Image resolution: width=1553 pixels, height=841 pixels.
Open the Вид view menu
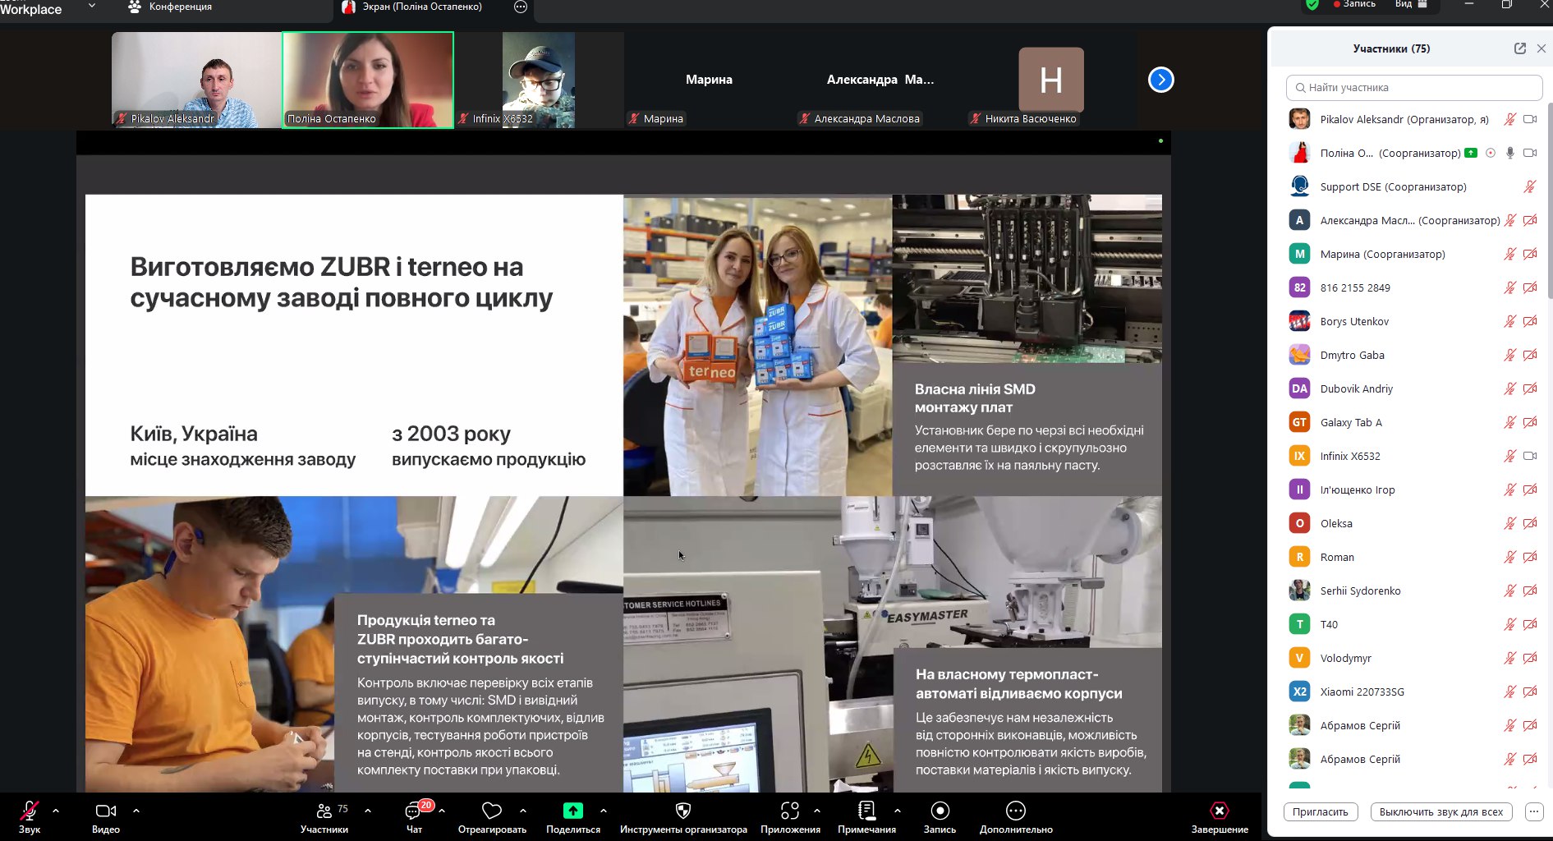click(x=1410, y=4)
